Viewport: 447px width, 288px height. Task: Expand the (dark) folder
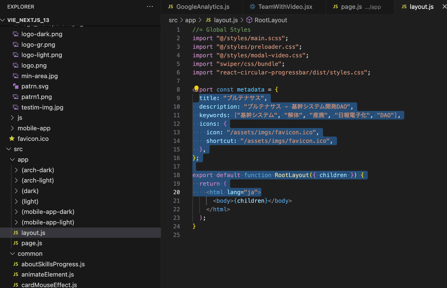coord(16,191)
